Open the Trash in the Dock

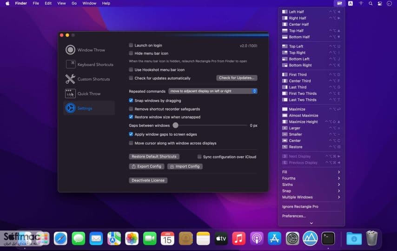(372, 238)
